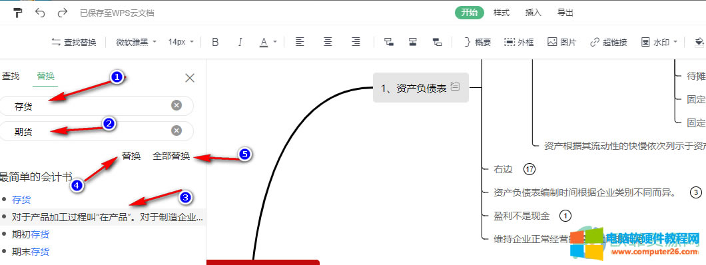Switch to the 查找 tab
The width and height of the screenshot is (706, 265).
(11, 77)
